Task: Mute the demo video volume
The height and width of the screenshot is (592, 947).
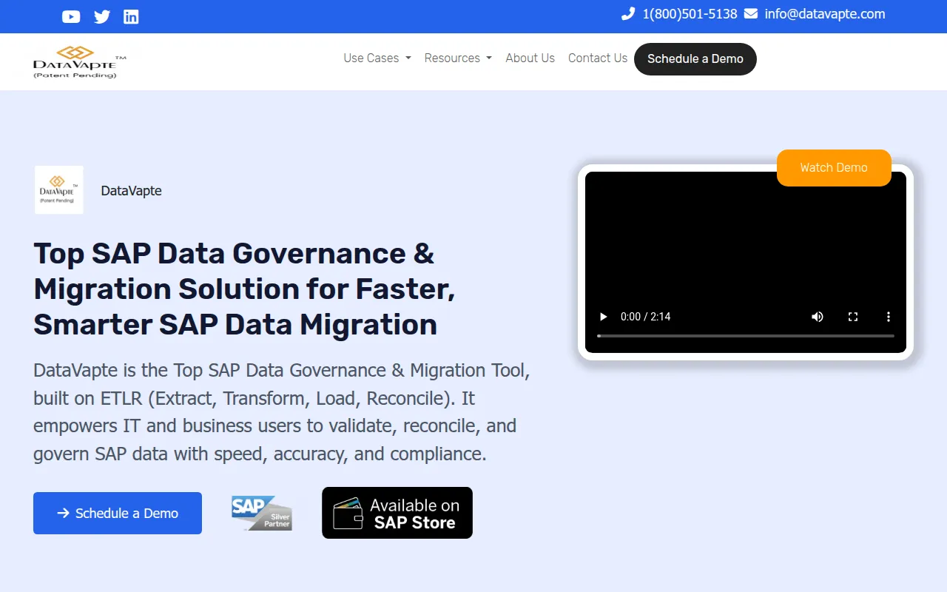Action: [x=818, y=317]
